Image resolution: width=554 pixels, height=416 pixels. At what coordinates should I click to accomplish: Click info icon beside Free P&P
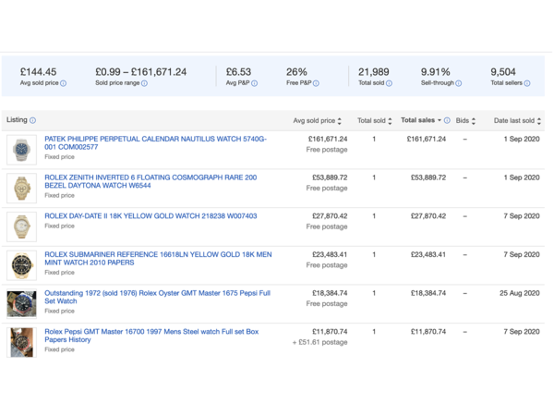[316, 83]
